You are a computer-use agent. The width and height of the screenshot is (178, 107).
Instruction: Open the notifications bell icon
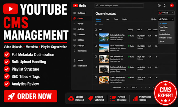point(164,5)
